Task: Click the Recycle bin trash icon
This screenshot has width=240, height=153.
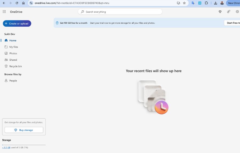Action: coord(6,66)
